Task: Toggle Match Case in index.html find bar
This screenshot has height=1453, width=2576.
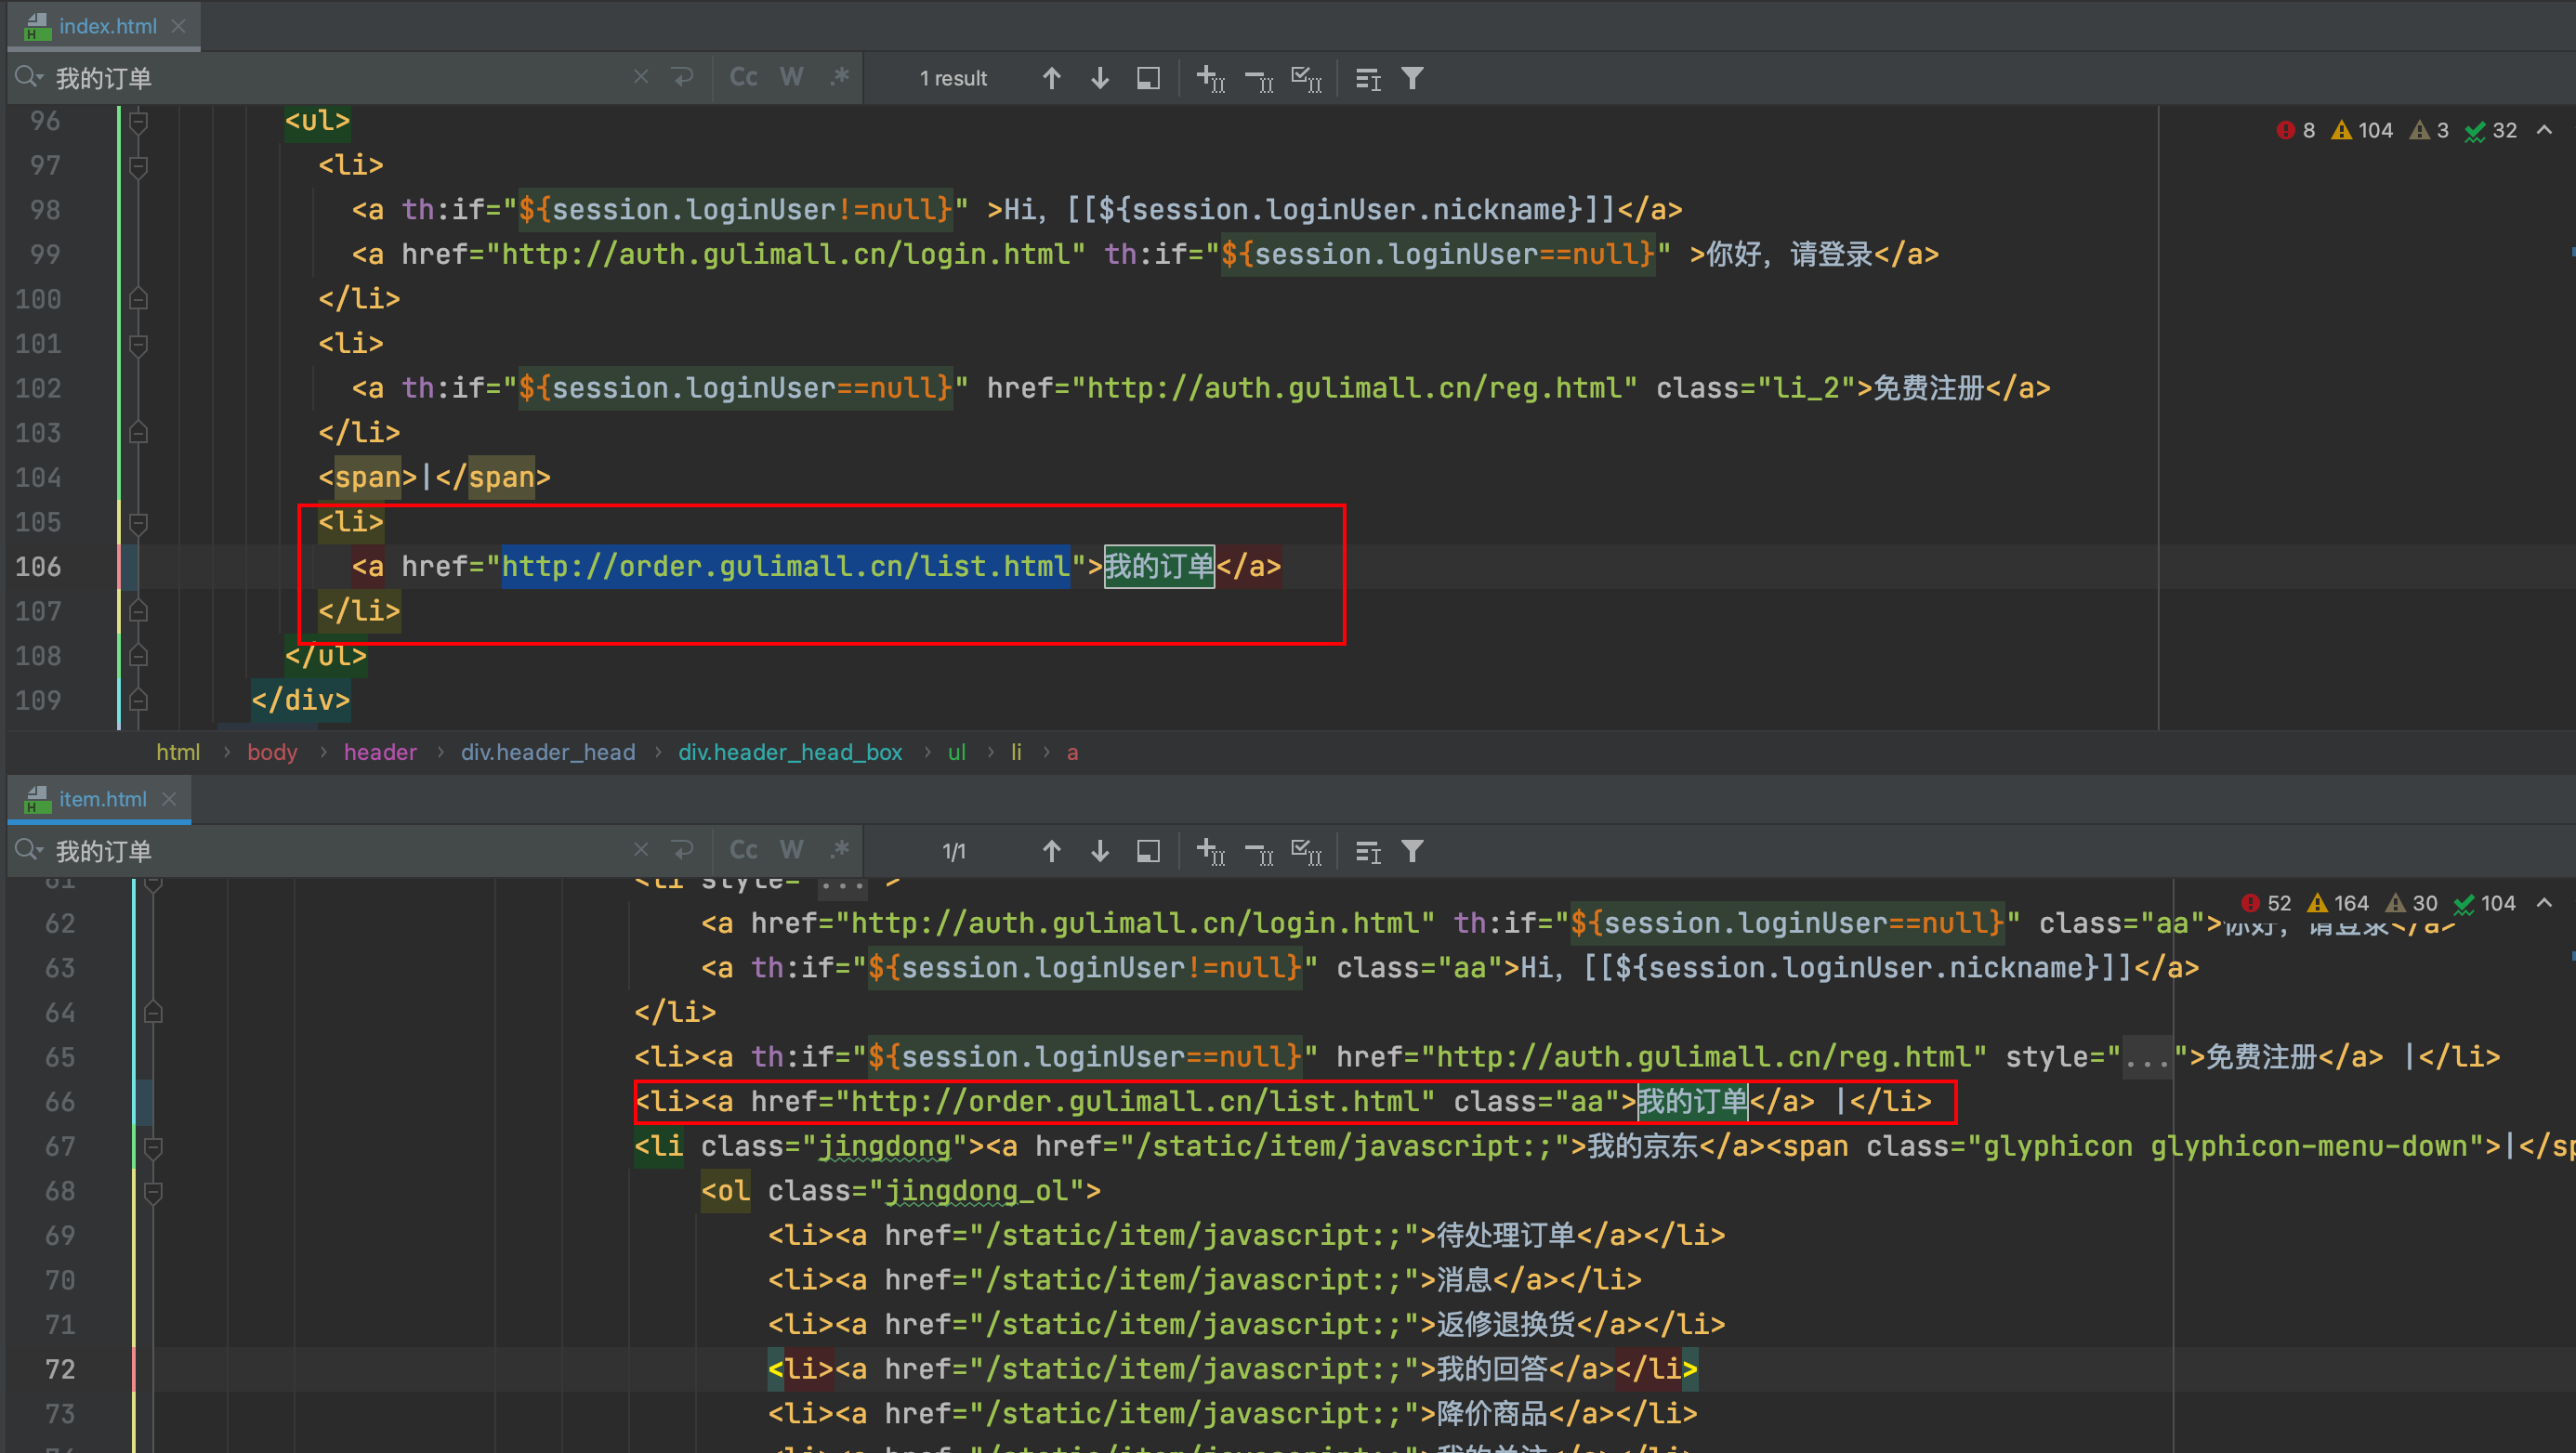Action: coord(743,77)
